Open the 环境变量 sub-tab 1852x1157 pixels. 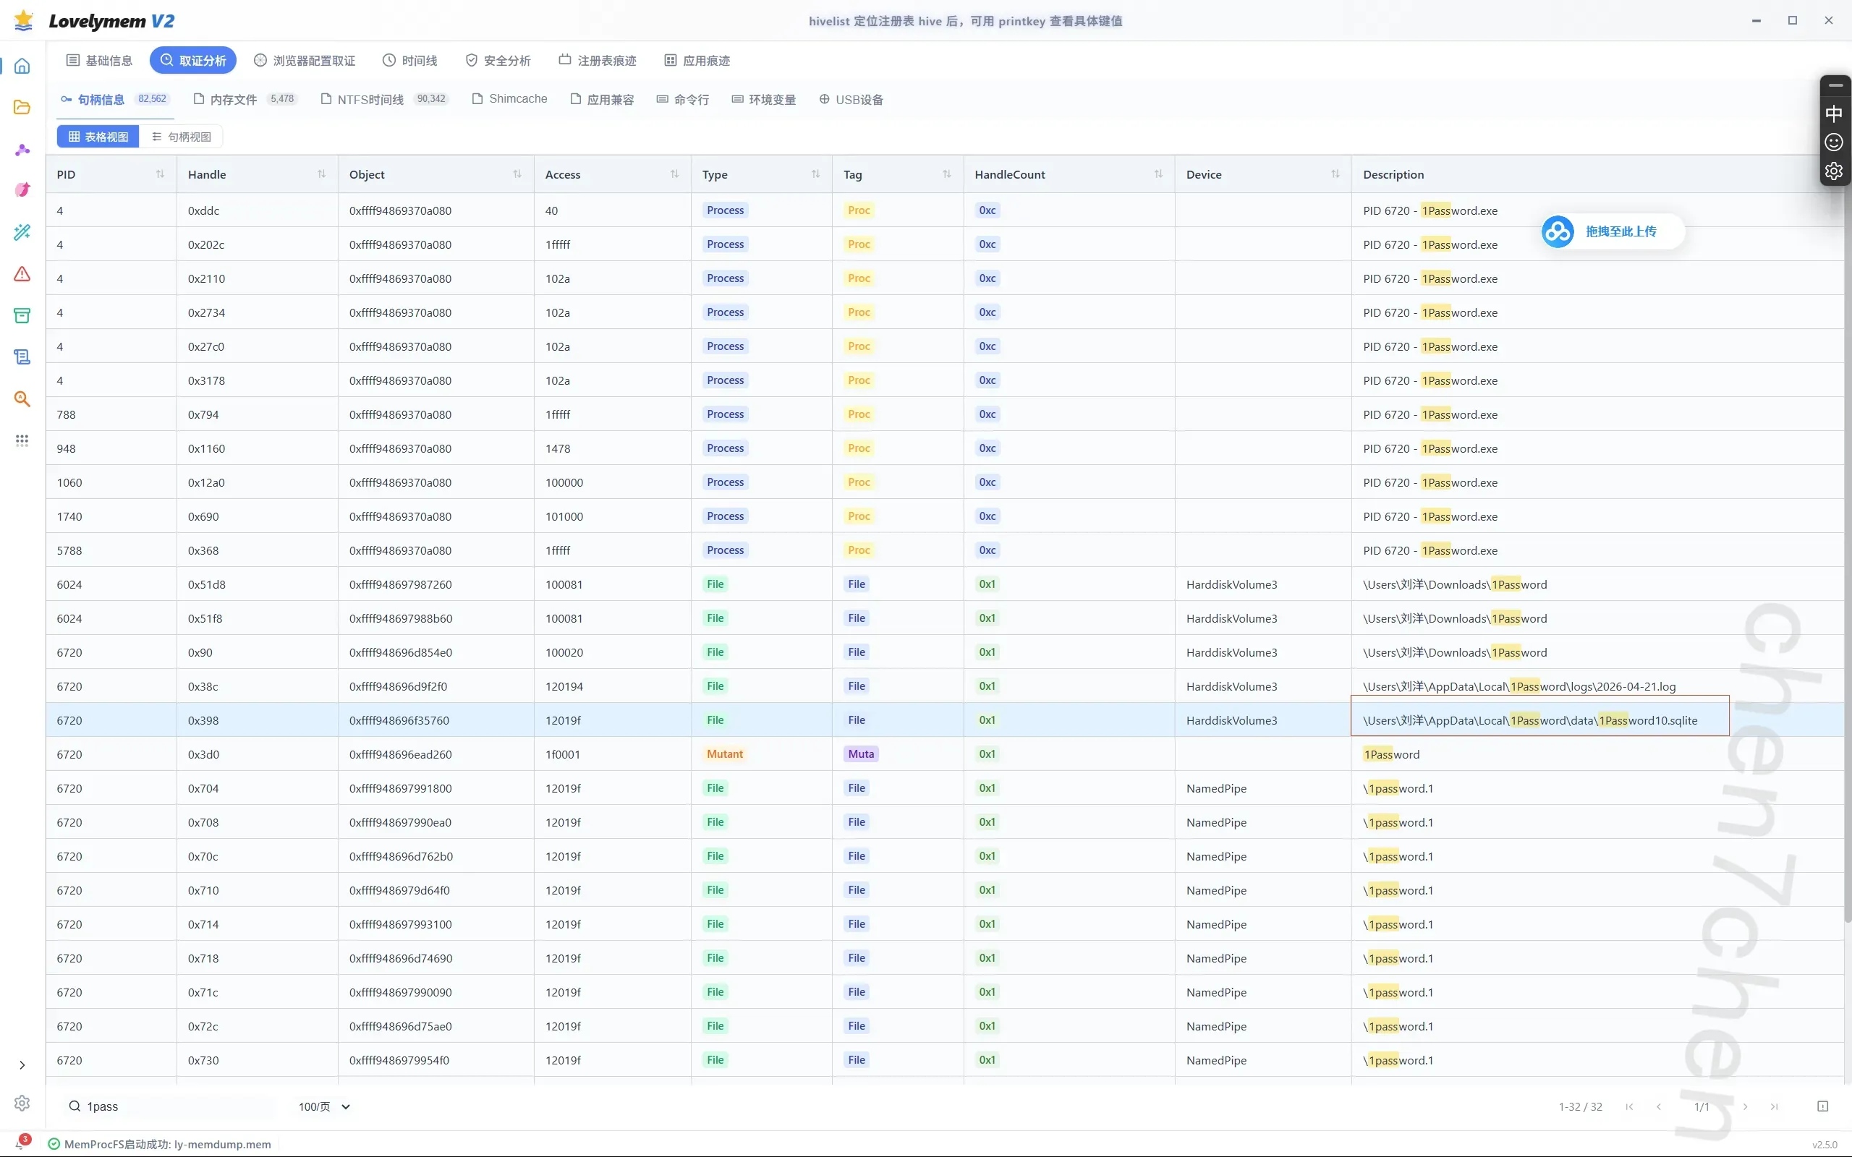coord(764,100)
